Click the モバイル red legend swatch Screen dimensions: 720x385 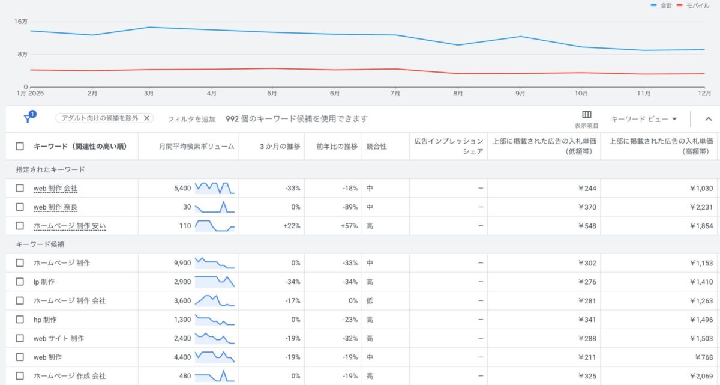(x=679, y=5)
